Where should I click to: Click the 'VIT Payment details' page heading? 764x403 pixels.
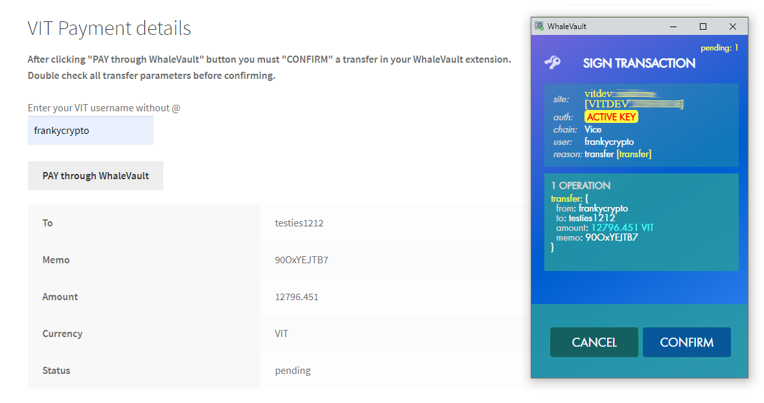coord(109,28)
